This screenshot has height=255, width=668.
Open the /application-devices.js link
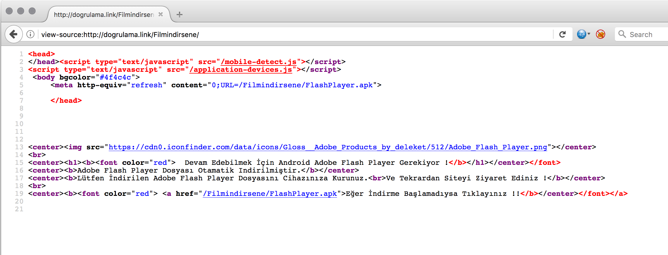pyautogui.click(x=241, y=69)
